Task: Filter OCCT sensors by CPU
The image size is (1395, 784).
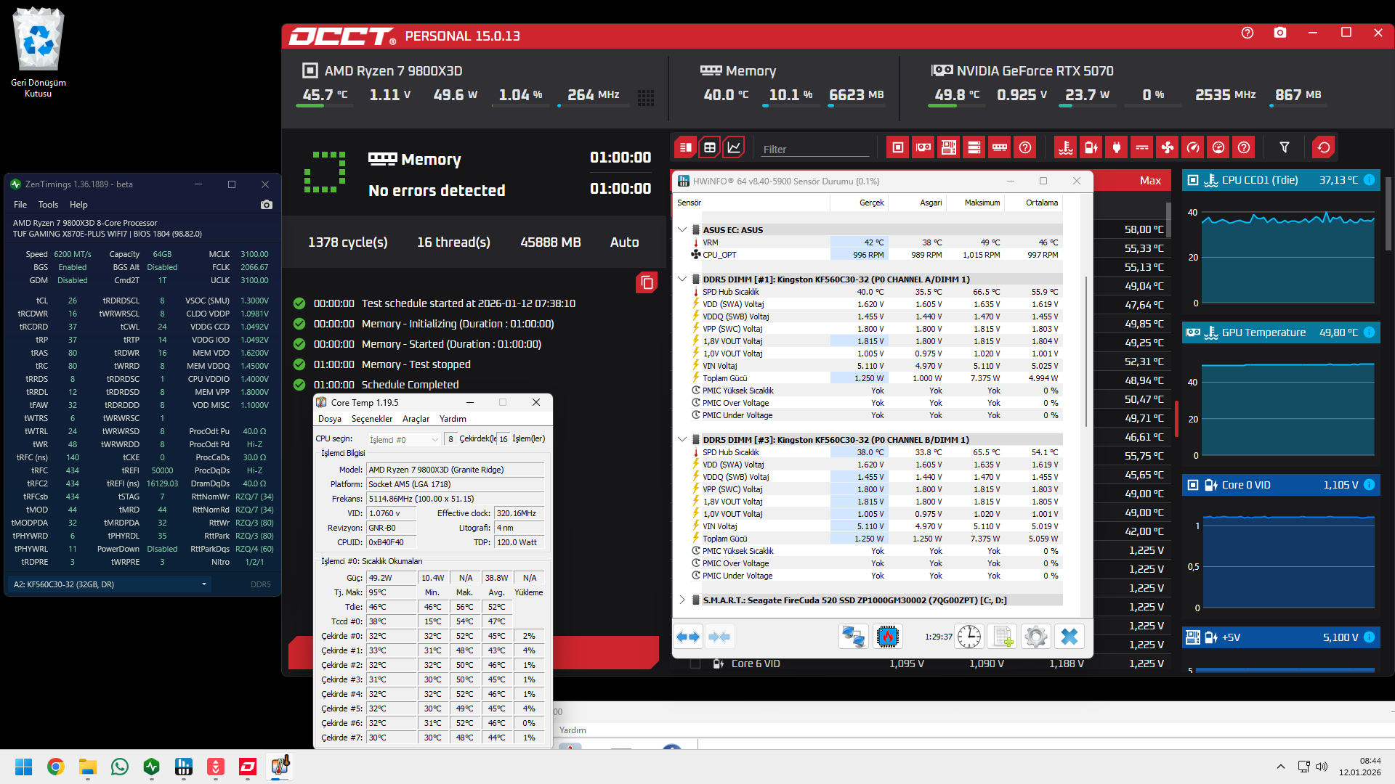Action: (x=898, y=147)
